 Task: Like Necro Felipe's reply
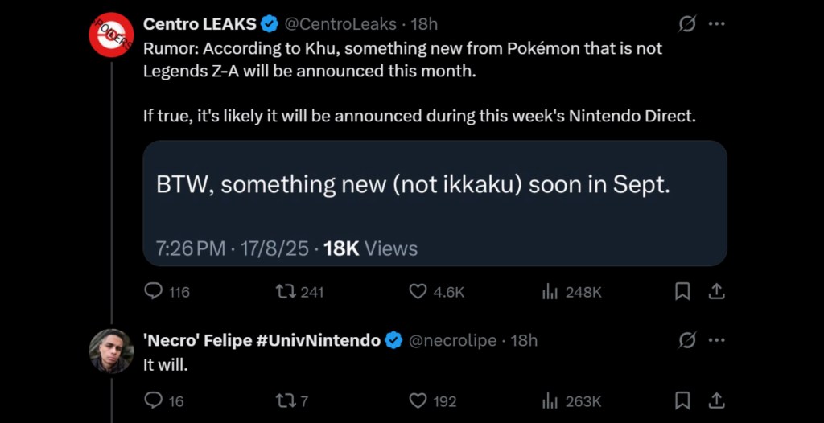coord(418,400)
